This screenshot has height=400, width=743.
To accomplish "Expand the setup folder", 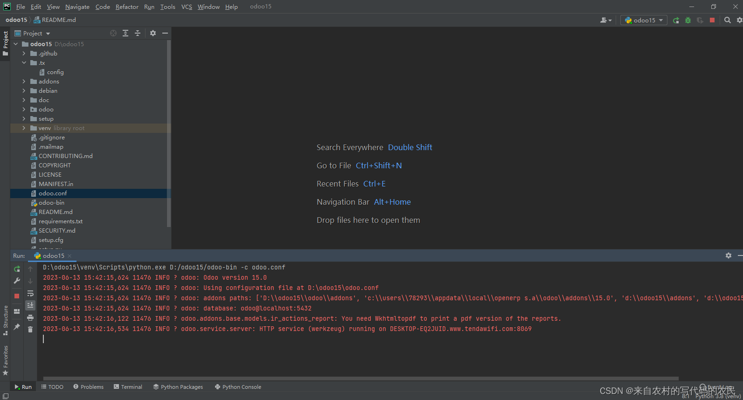I will (x=24, y=118).
